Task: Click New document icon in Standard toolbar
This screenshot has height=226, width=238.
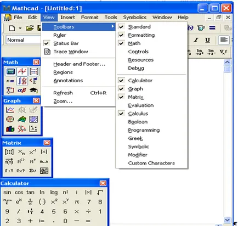Action: (x=12, y=28)
